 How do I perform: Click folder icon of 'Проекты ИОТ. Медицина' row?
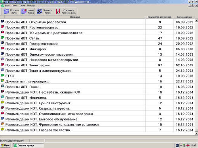(x=2, y=97)
